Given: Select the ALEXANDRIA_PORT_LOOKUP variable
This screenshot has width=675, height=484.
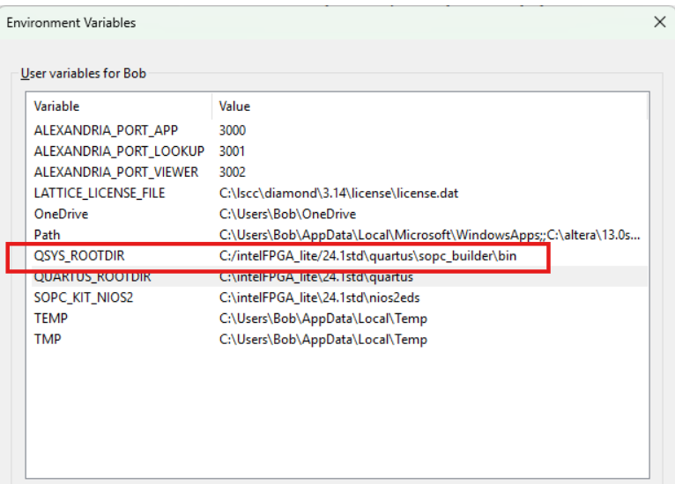Looking at the screenshot, I should (x=119, y=151).
